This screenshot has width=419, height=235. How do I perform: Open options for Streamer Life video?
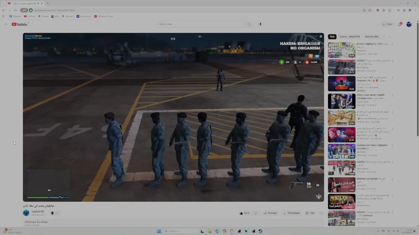pyautogui.click(x=392, y=78)
